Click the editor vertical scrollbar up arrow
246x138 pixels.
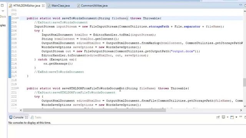pos(244,11)
